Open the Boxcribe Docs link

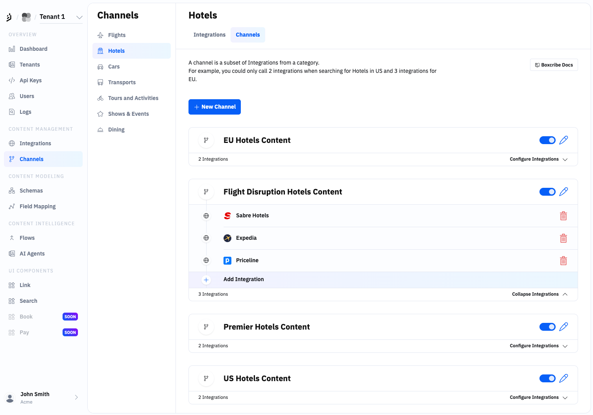[x=554, y=65]
